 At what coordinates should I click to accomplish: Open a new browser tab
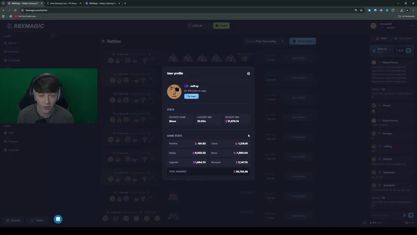[x=125, y=3]
